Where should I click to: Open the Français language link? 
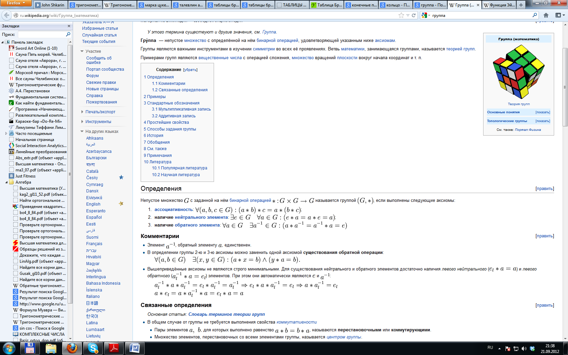94,244
